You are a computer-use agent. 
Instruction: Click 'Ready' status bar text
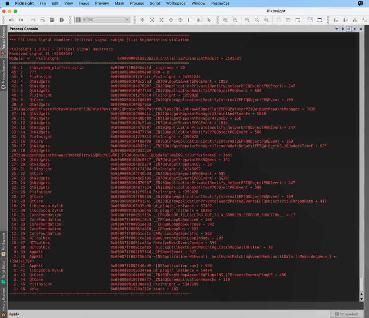point(14,314)
